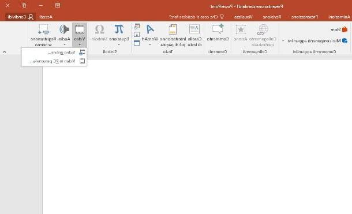Click the Che cosa si desidera fare box
This screenshot has width=352, height=214.
tap(196, 17)
